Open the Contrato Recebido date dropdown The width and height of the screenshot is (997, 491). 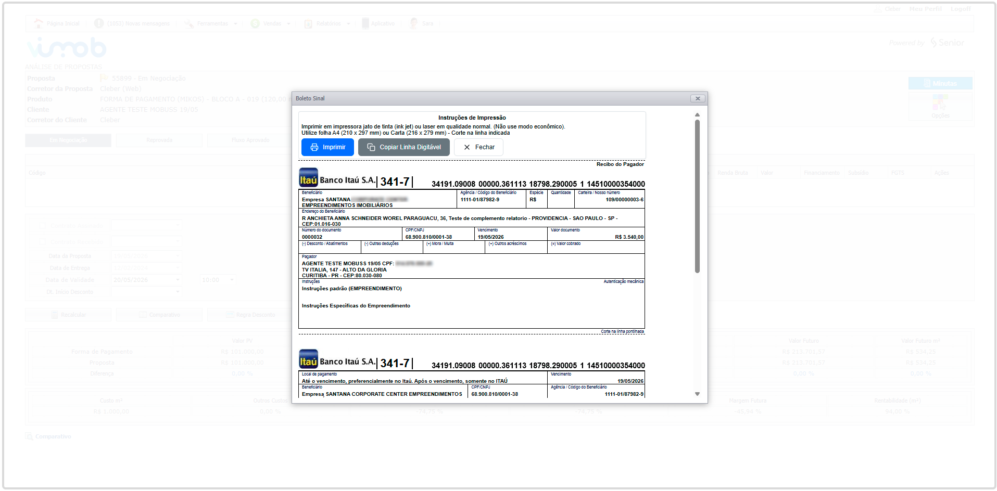[x=178, y=241]
